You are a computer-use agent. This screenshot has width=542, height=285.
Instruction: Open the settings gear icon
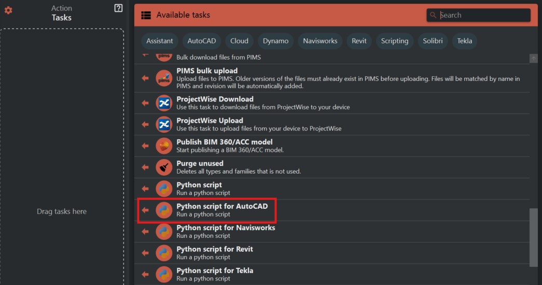click(8, 10)
